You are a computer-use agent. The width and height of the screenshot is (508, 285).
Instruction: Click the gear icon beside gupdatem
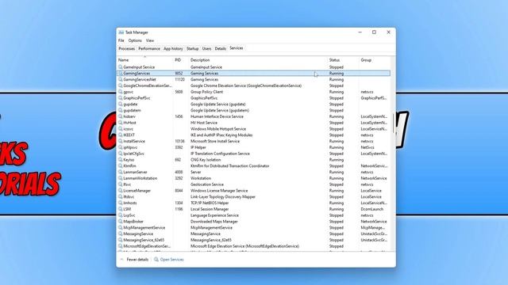(x=121, y=110)
